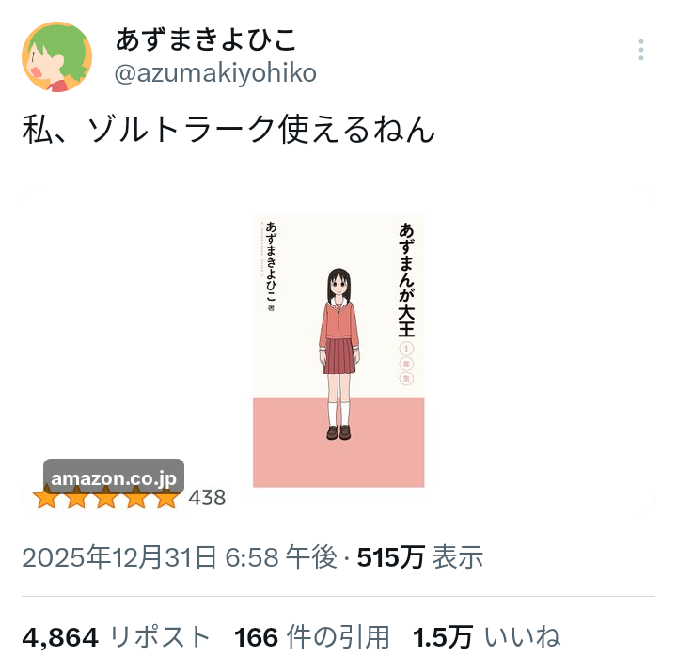The image size is (677, 672).
Task: Select the final orange star beside 438
Action: (166, 497)
